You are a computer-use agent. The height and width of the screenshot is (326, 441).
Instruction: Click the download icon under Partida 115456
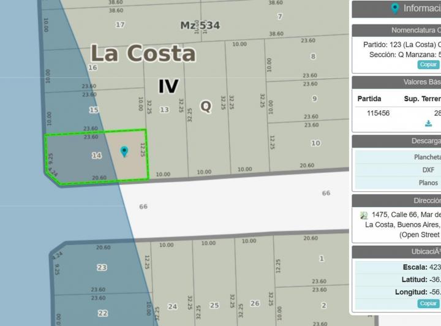pos(428,124)
